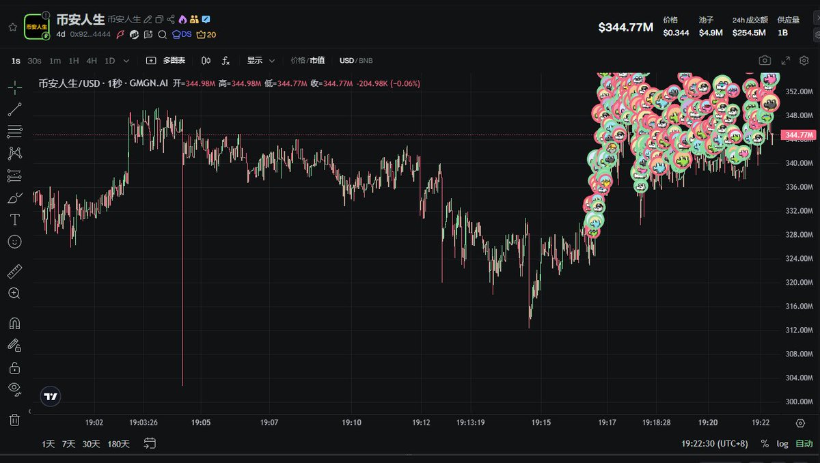Open chart settings gear in toolbar

click(x=804, y=61)
